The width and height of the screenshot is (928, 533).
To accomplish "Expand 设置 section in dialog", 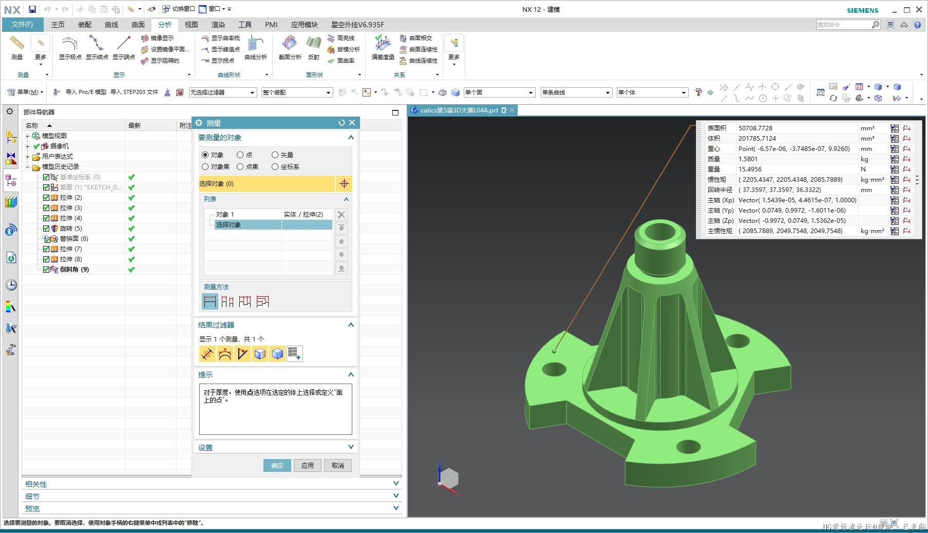I will pos(351,447).
